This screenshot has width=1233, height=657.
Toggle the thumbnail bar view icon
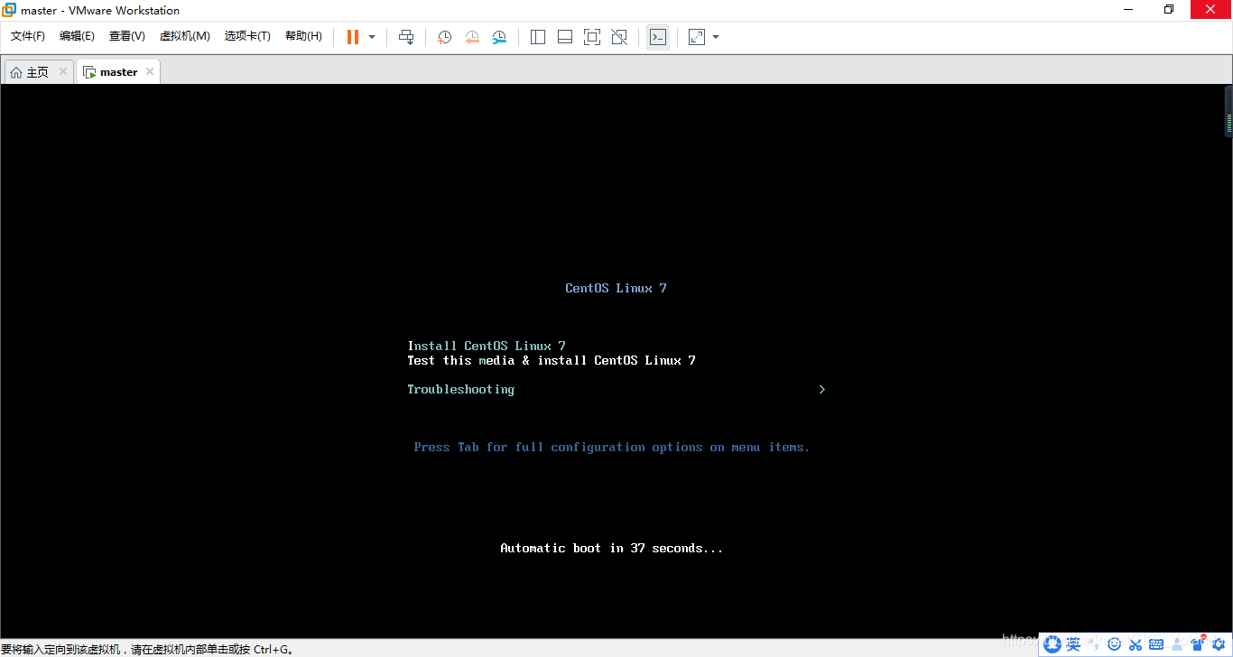coord(565,37)
